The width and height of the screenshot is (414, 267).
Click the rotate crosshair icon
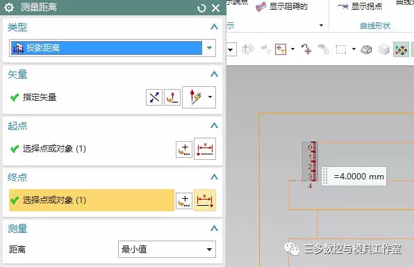tap(306, 49)
